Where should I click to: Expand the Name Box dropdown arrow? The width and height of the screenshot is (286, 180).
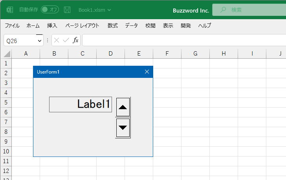click(x=40, y=41)
